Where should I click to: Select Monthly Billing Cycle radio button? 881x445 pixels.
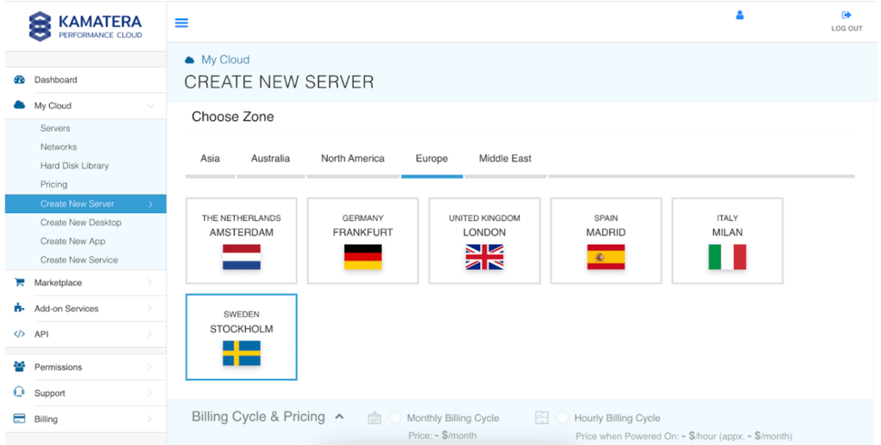396,418
